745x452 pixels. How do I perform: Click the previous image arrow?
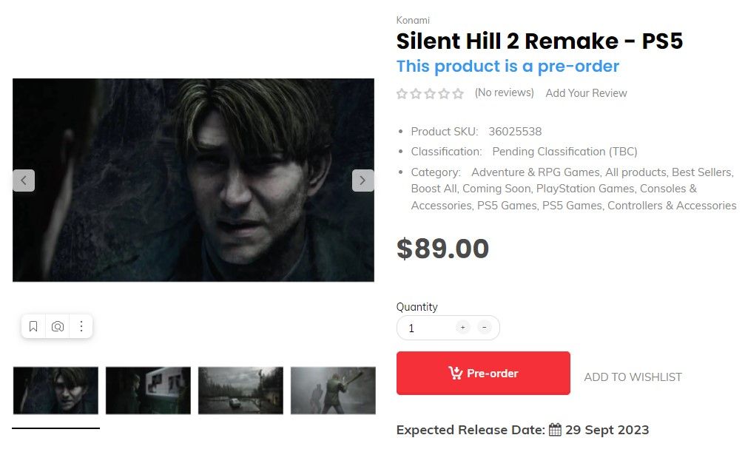click(x=24, y=180)
